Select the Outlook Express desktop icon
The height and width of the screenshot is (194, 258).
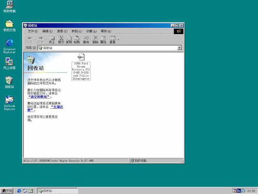[x=9, y=103]
